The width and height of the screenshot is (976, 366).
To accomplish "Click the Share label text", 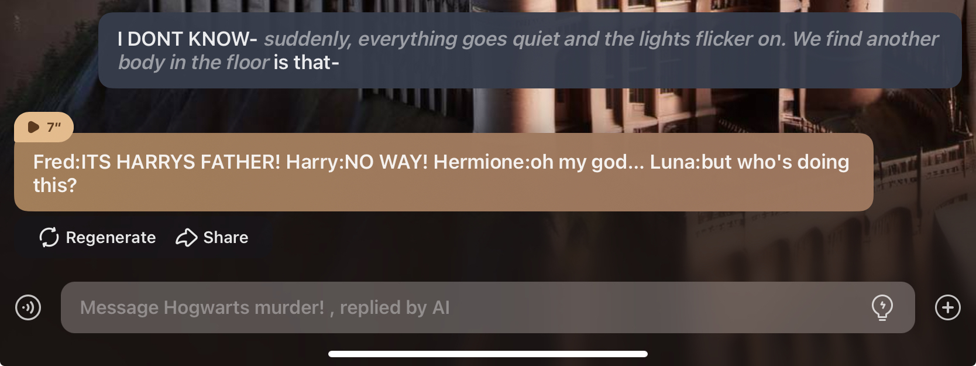I will pos(226,237).
